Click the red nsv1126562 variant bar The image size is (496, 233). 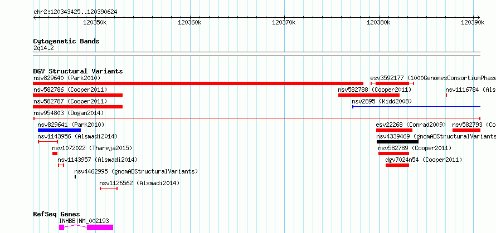pos(109,189)
